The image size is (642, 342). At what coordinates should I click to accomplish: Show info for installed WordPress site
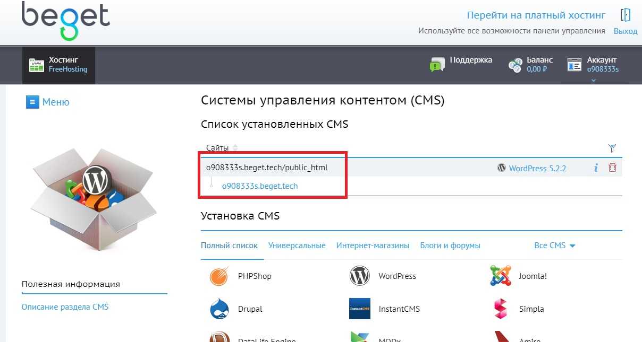(x=596, y=168)
